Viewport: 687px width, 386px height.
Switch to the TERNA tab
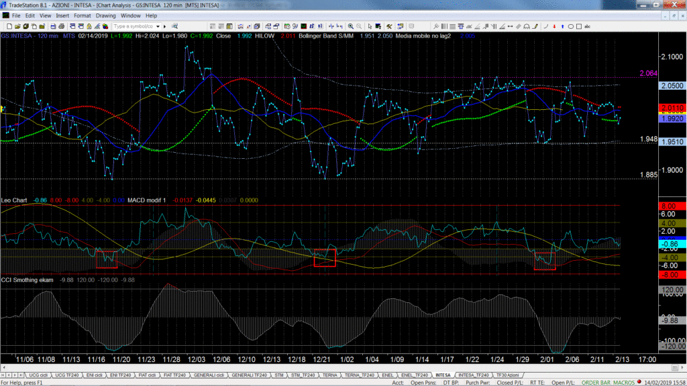329,375
